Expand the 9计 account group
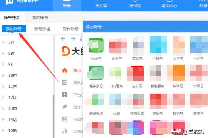 [x=3, y=64]
